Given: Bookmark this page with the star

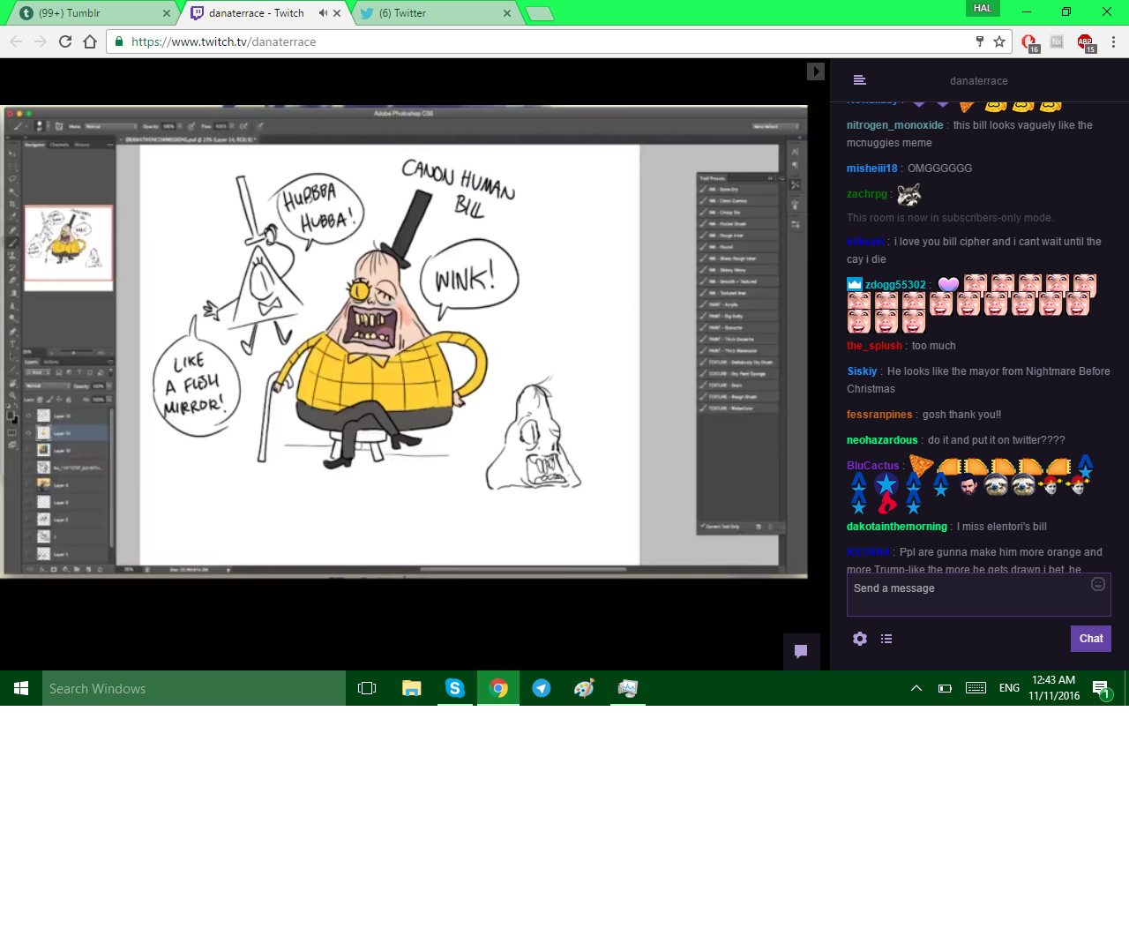Looking at the screenshot, I should (x=999, y=41).
